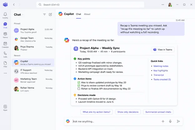Click the calendar icon beside Project Alpha – Weekly Sync
This screenshot has height=130, width=195.
(x=76, y=49)
